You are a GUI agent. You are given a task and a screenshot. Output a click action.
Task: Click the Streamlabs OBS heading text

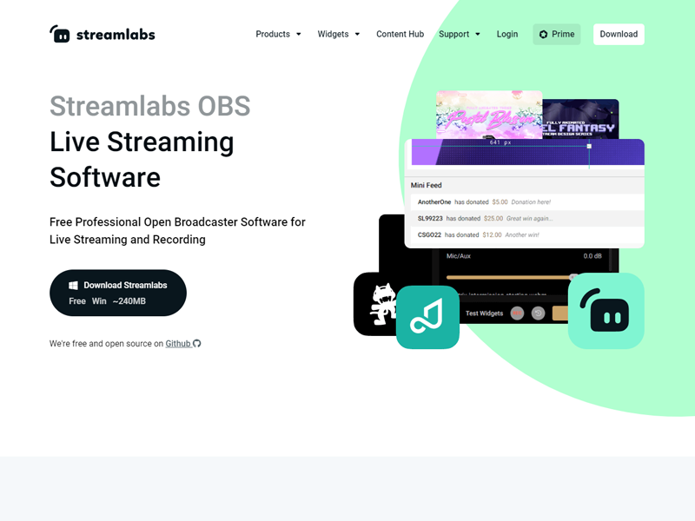pos(149,106)
